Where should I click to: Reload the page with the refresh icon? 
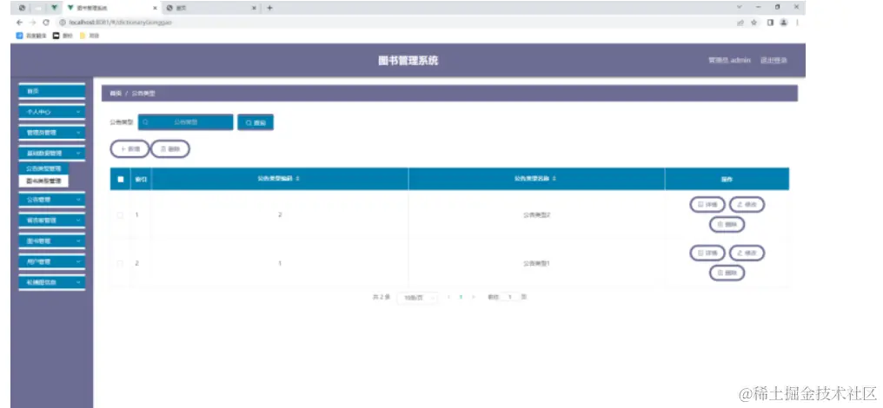tap(46, 22)
